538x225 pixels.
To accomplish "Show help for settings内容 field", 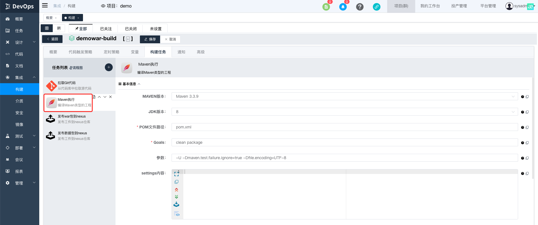I will tap(523, 174).
